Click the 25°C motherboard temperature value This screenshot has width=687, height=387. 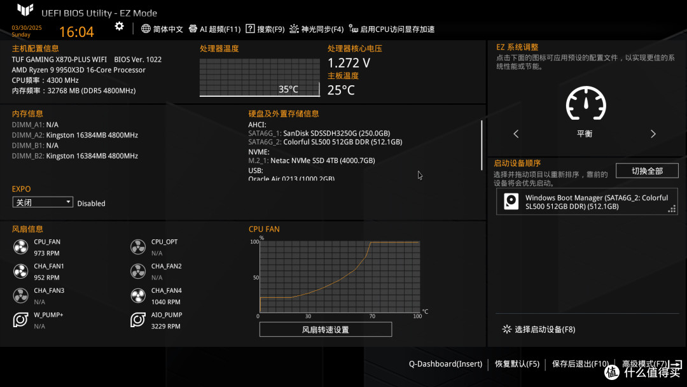pyautogui.click(x=342, y=90)
